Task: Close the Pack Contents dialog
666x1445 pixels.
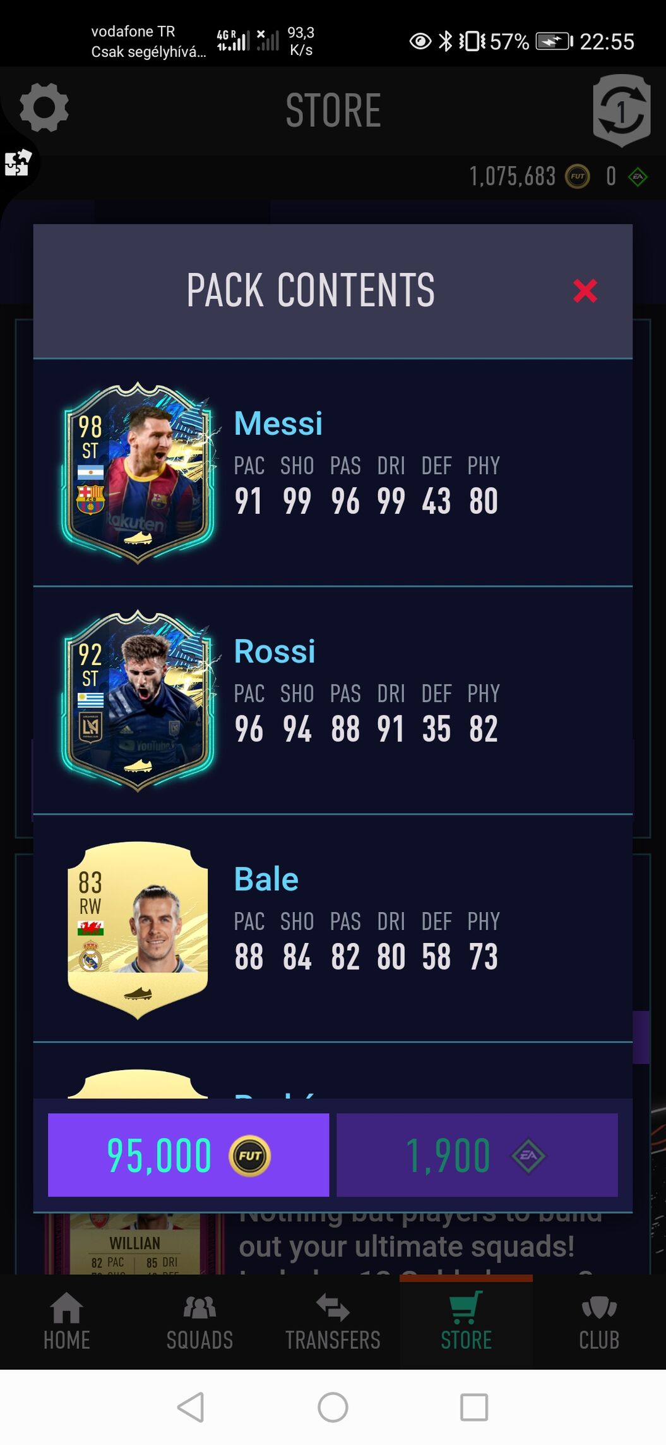Action: (585, 291)
